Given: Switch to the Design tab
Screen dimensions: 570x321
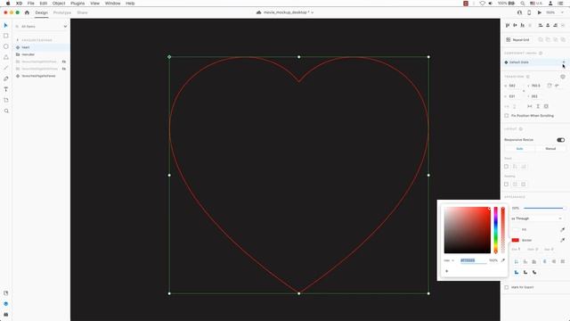Looking at the screenshot, I should 42,12.
